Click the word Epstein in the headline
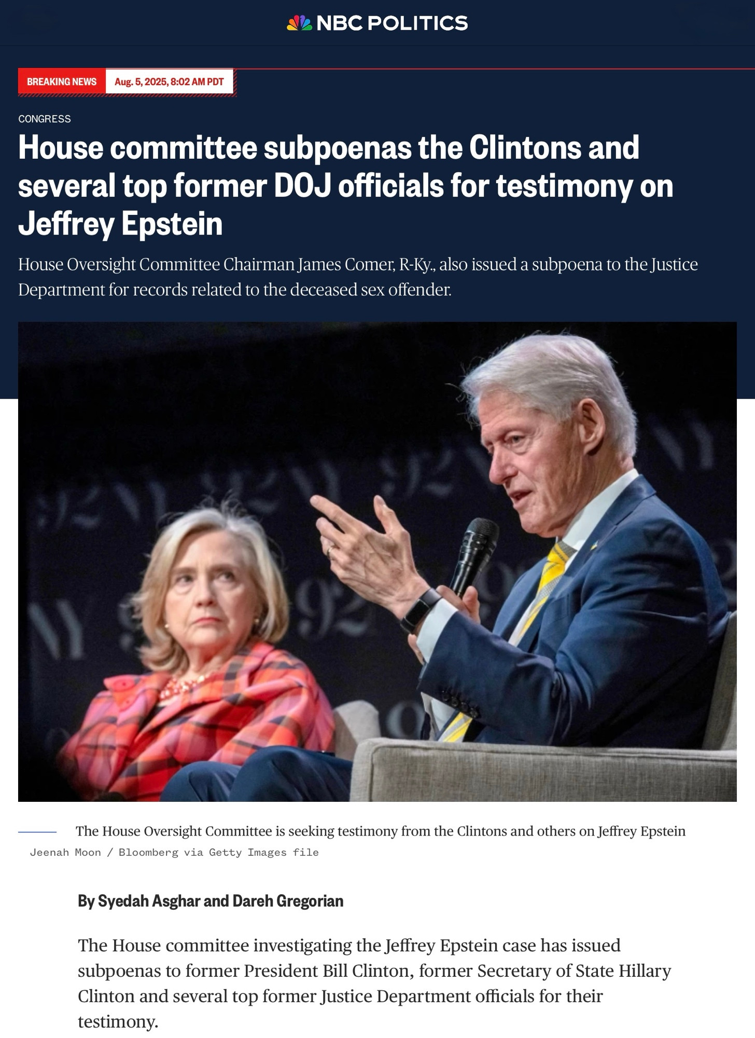 [172, 224]
